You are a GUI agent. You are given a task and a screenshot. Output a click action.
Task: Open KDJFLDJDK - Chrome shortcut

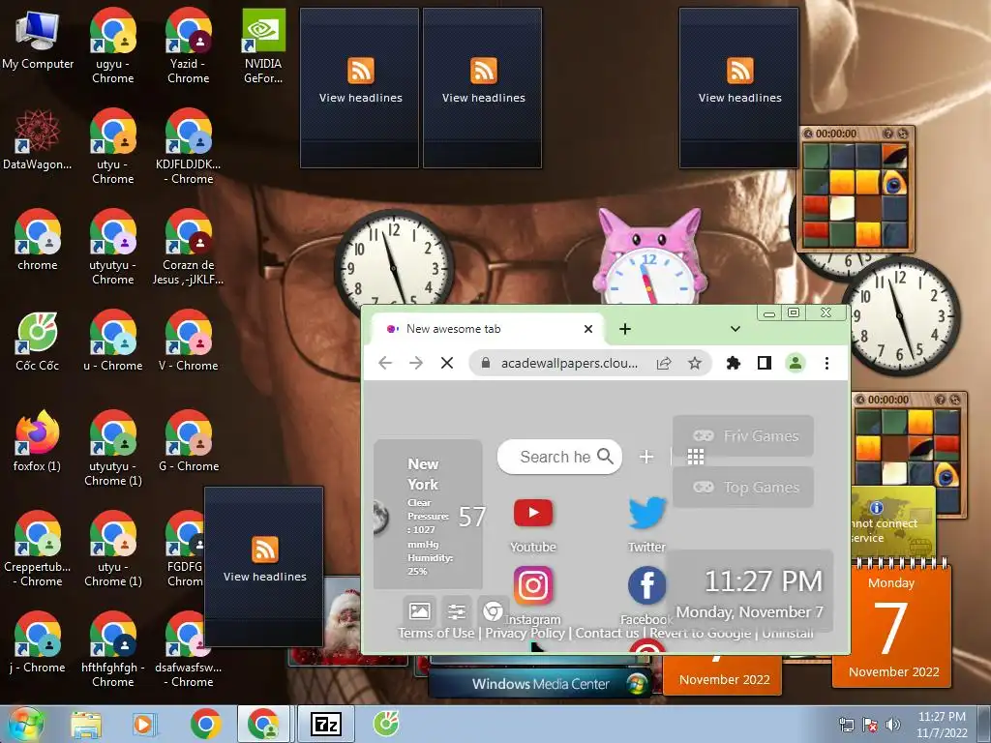point(189,146)
